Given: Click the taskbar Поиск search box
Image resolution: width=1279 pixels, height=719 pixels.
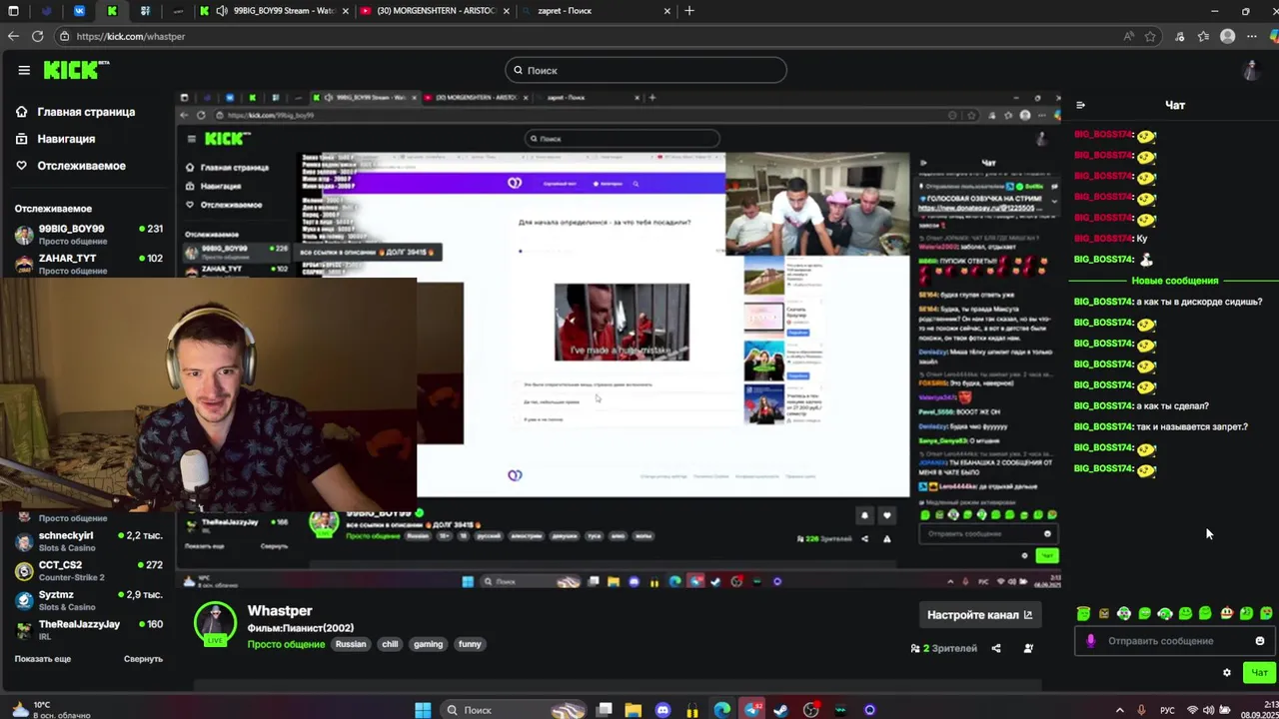Looking at the screenshot, I should [514, 710].
